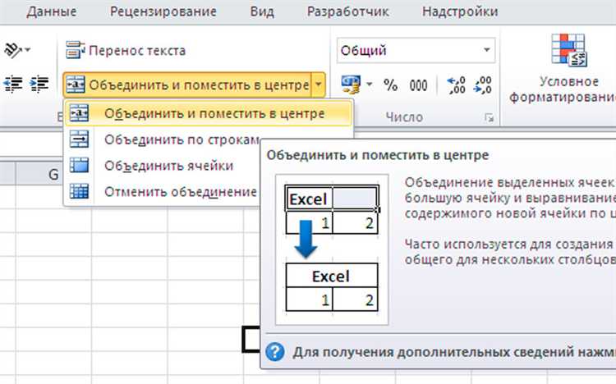Expand the merge options dropdown arrow
This screenshot has height=384, width=616.
coord(319,85)
